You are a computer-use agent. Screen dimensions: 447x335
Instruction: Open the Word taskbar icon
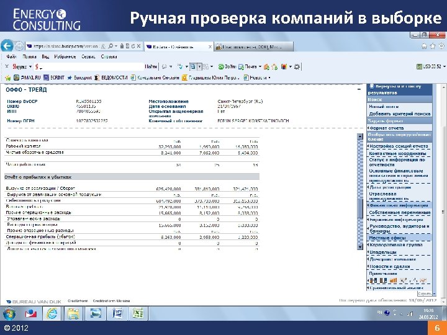(x=117, y=314)
